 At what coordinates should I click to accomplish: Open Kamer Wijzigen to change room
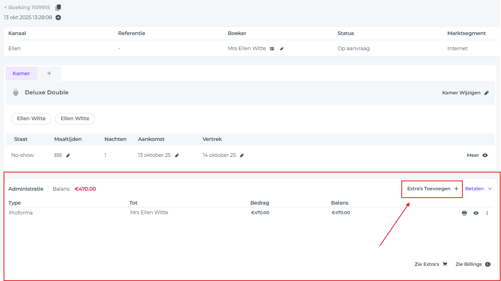(465, 93)
